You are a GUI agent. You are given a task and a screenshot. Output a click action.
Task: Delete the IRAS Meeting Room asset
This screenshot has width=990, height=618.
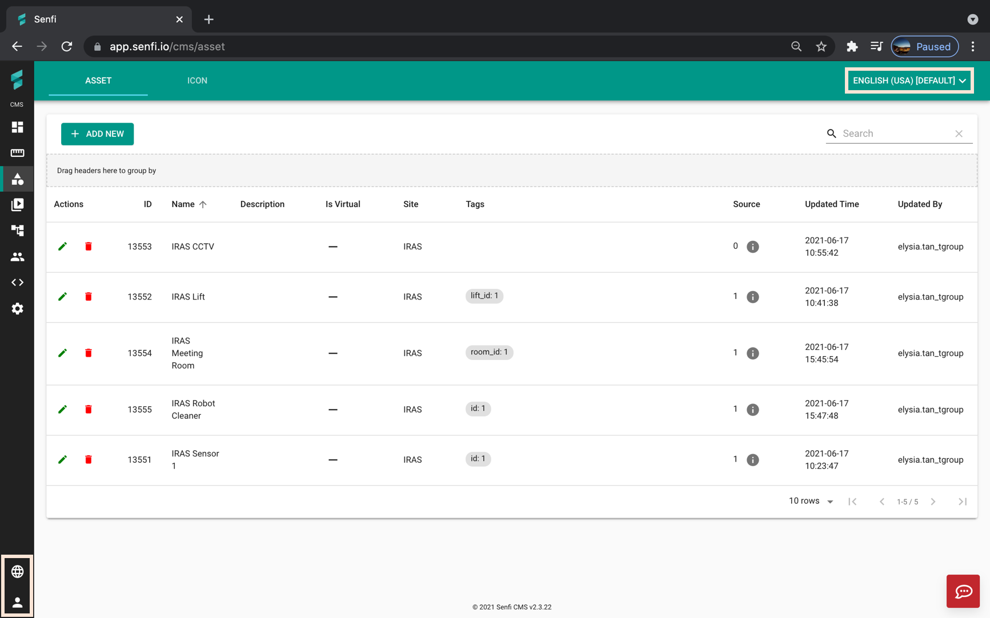click(x=89, y=353)
